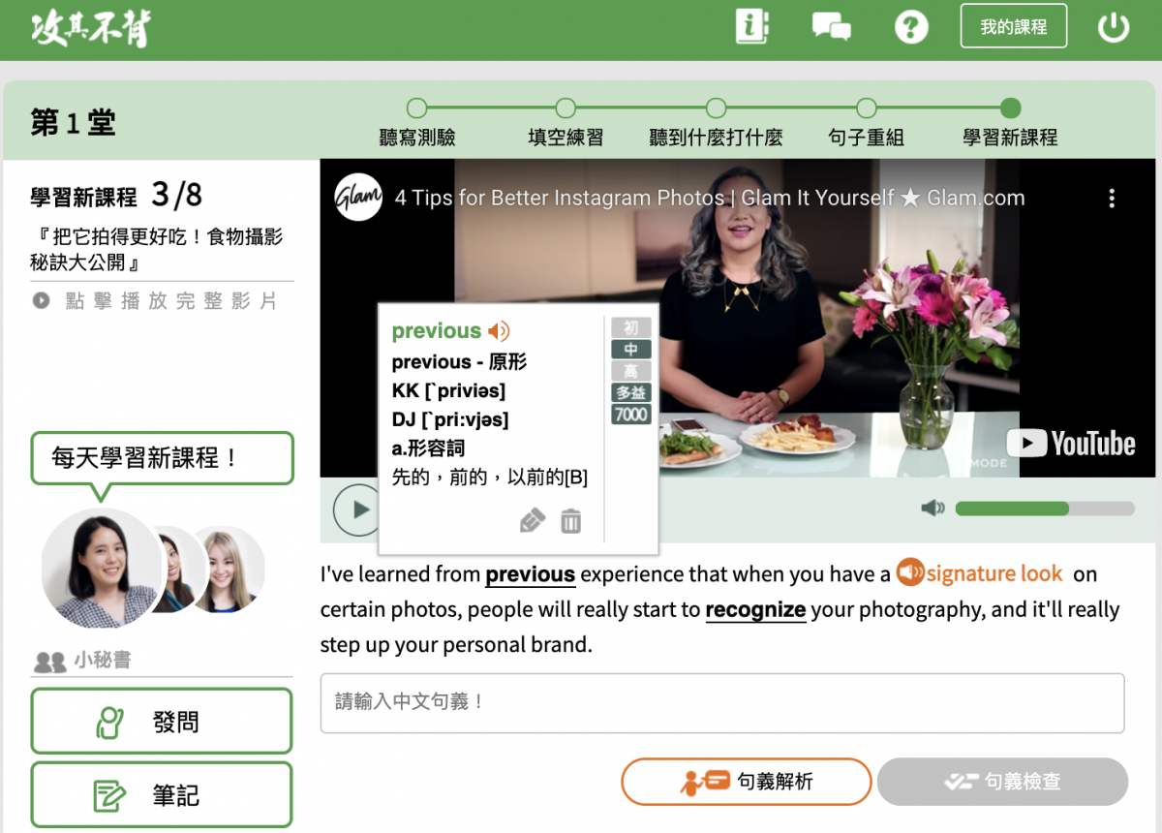The height and width of the screenshot is (833, 1162).
Task: Click the 每天學習新課程！ speech bubble
Action: (x=162, y=458)
